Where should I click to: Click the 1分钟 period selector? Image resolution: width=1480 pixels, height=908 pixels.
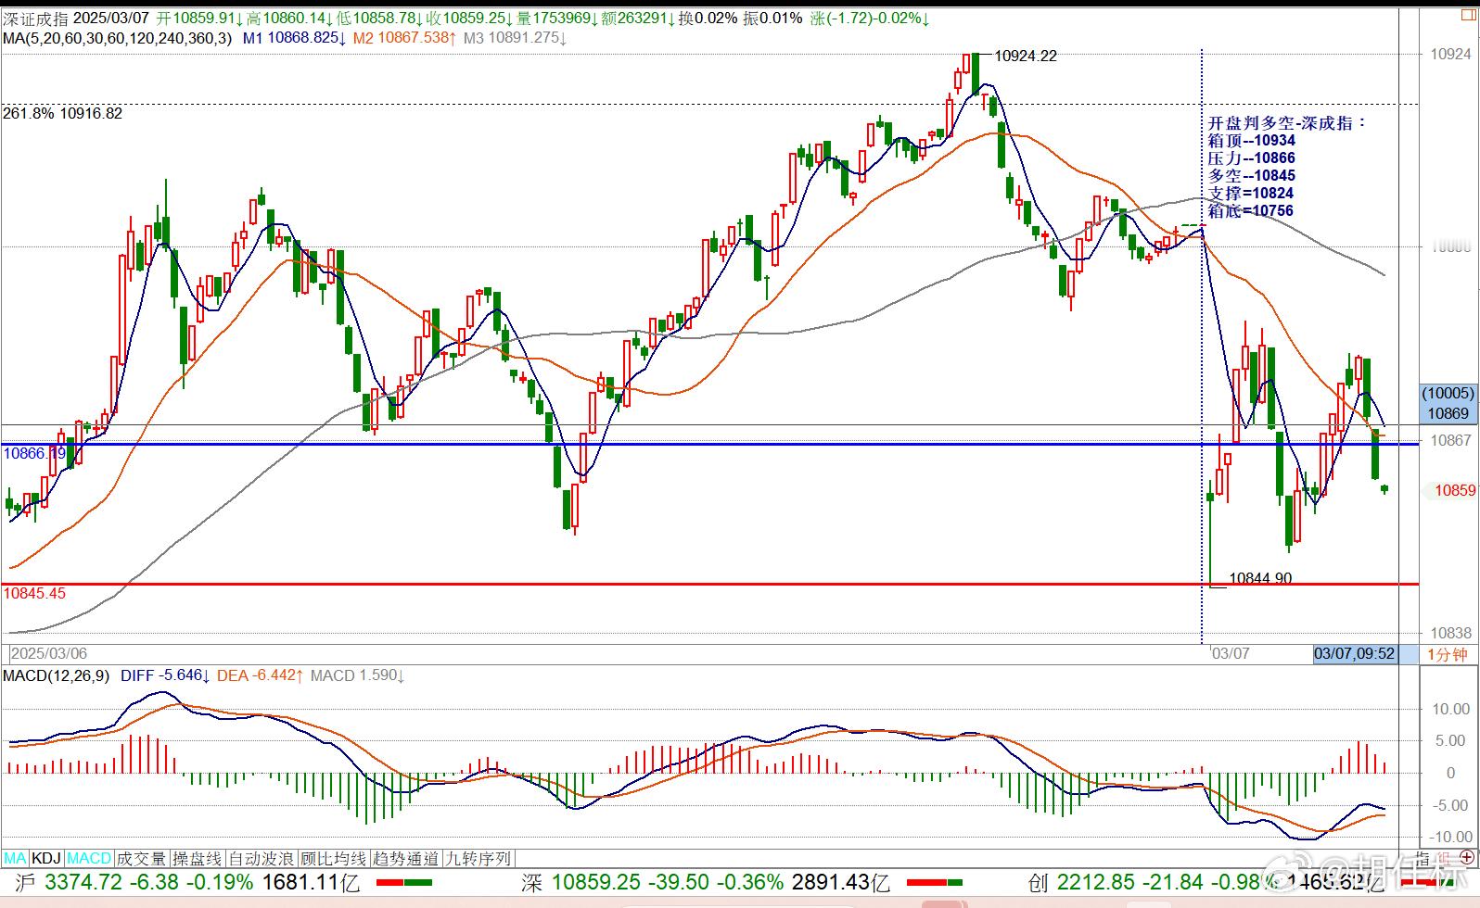1448,654
